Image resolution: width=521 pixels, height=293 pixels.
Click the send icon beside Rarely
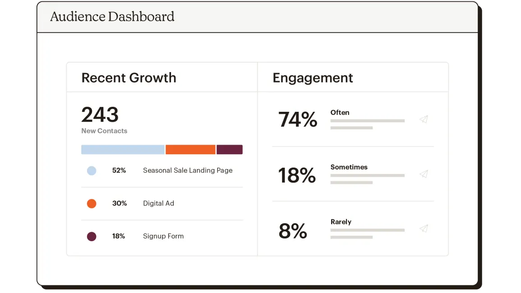click(x=424, y=229)
